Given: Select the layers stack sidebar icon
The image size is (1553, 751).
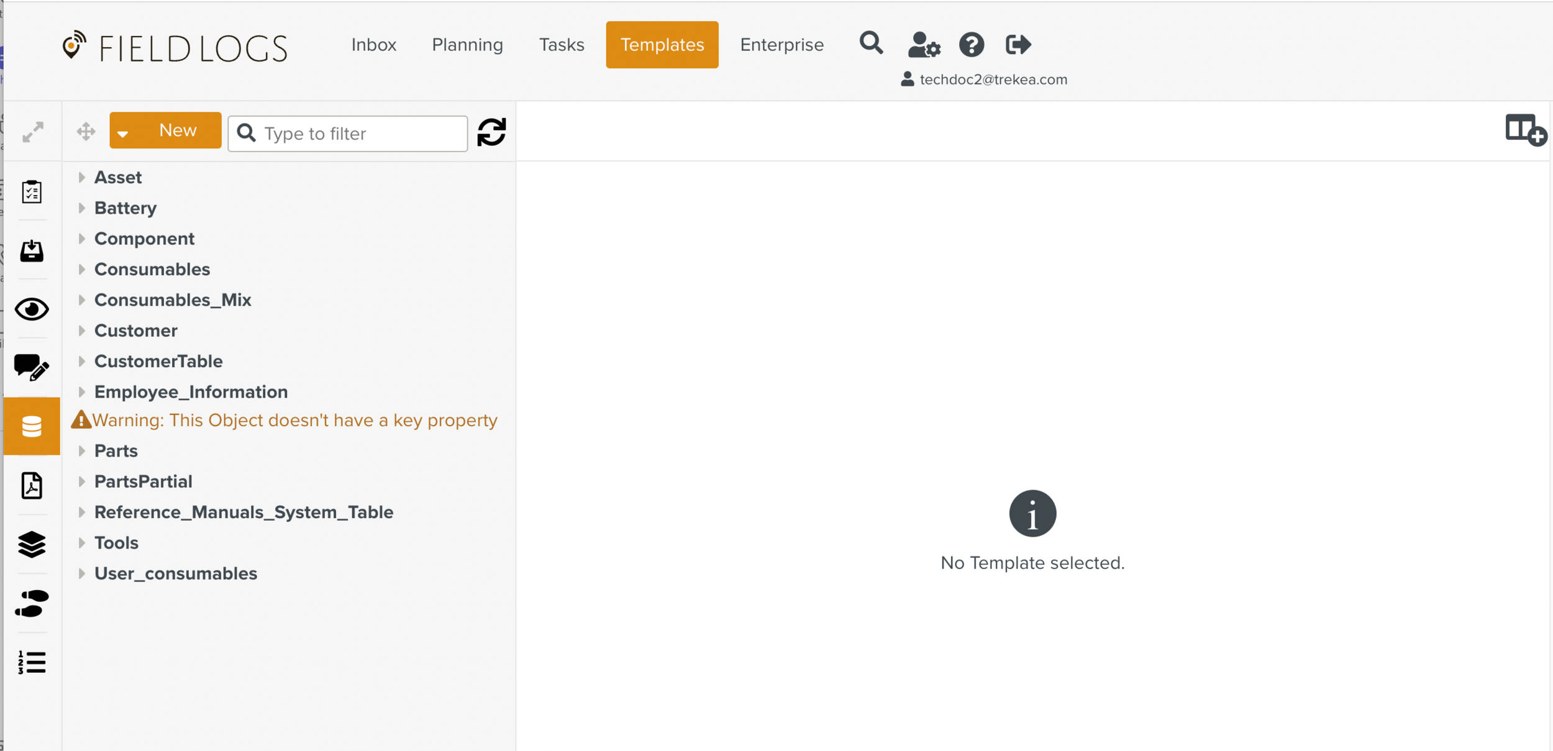Looking at the screenshot, I should click(x=31, y=544).
